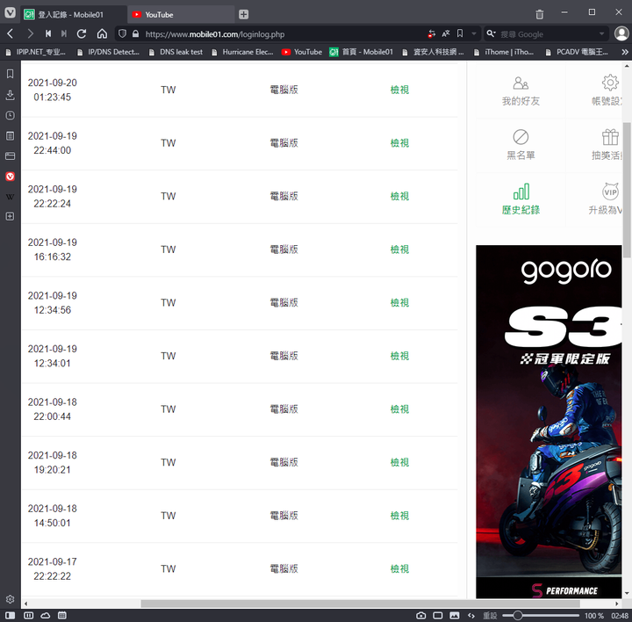Open address bar history dropdown arrow

click(474, 34)
